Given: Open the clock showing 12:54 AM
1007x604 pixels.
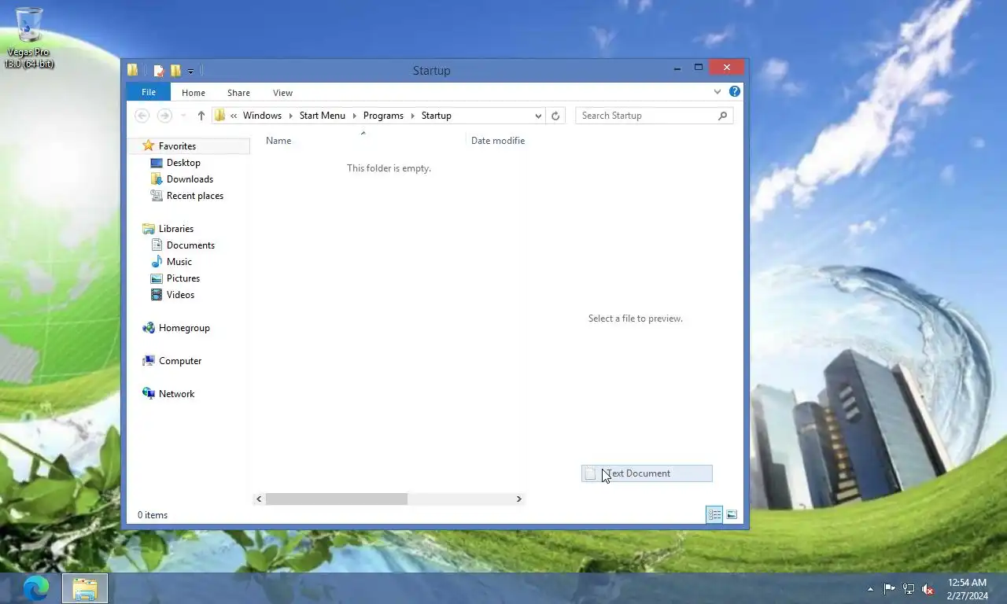Looking at the screenshot, I should (967, 589).
